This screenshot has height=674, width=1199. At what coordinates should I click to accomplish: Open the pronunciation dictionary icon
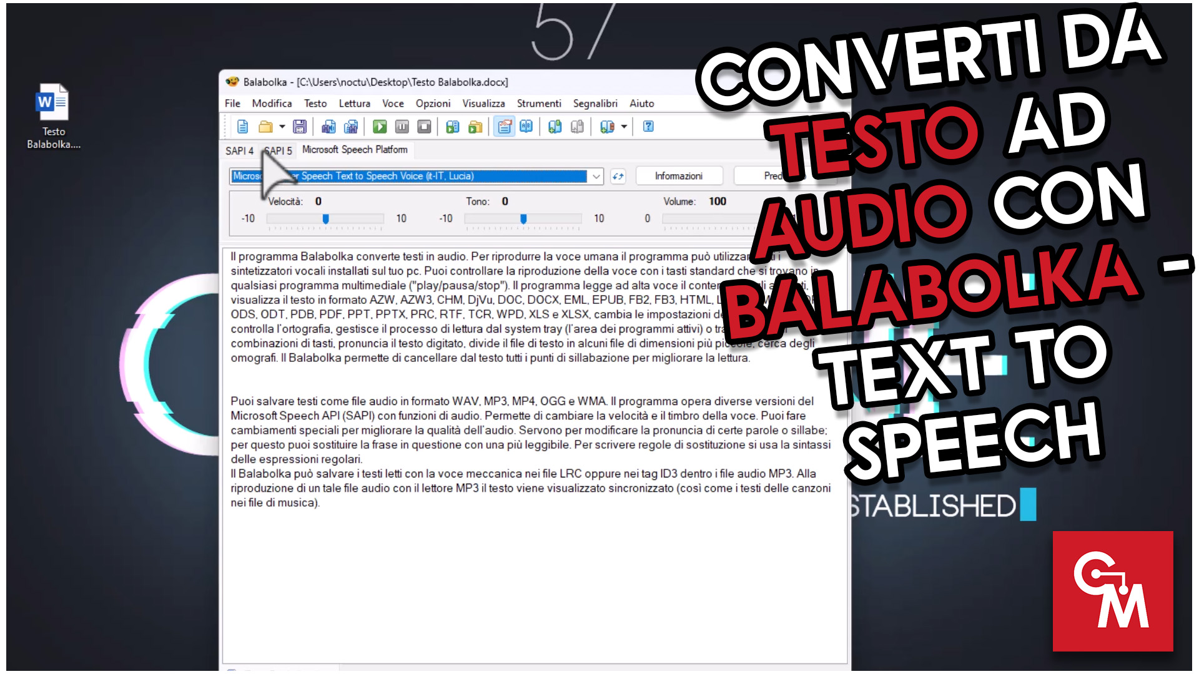coord(526,127)
